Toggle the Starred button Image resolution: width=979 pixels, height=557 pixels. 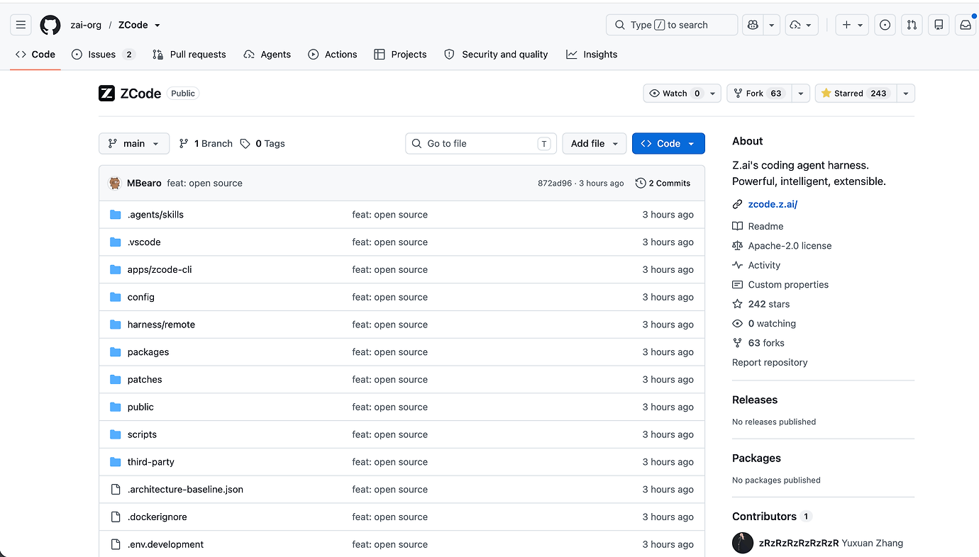(856, 94)
